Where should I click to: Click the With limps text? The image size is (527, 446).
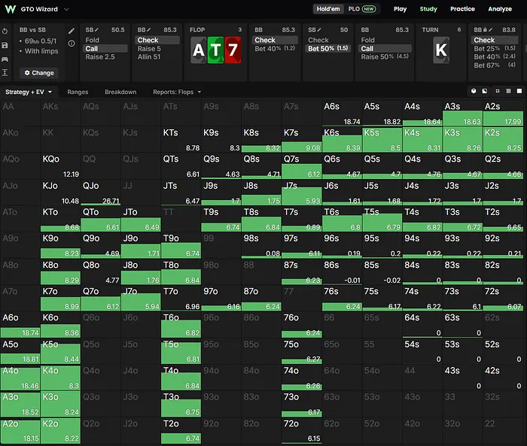click(x=41, y=51)
